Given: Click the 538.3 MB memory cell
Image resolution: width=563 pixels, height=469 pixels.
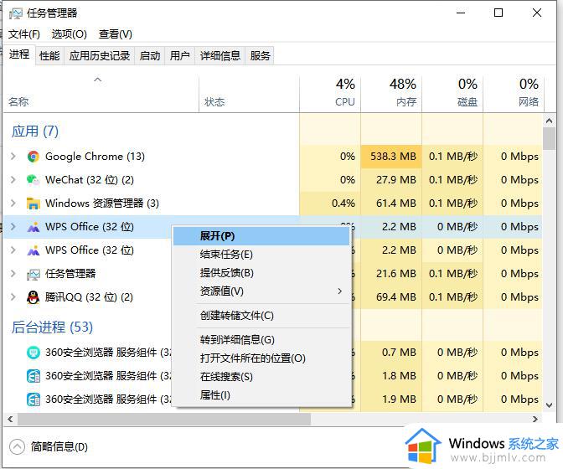Looking at the screenshot, I should pos(391,157).
